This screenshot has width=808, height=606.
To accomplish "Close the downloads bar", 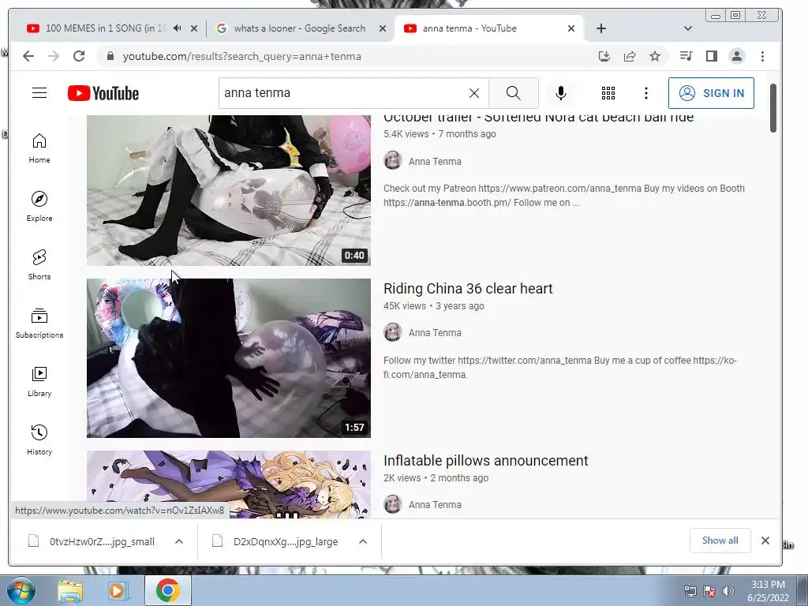I will click(765, 540).
